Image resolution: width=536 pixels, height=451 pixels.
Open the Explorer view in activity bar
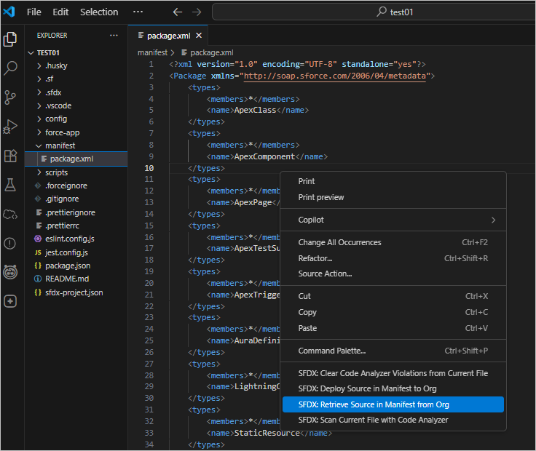[10, 39]
